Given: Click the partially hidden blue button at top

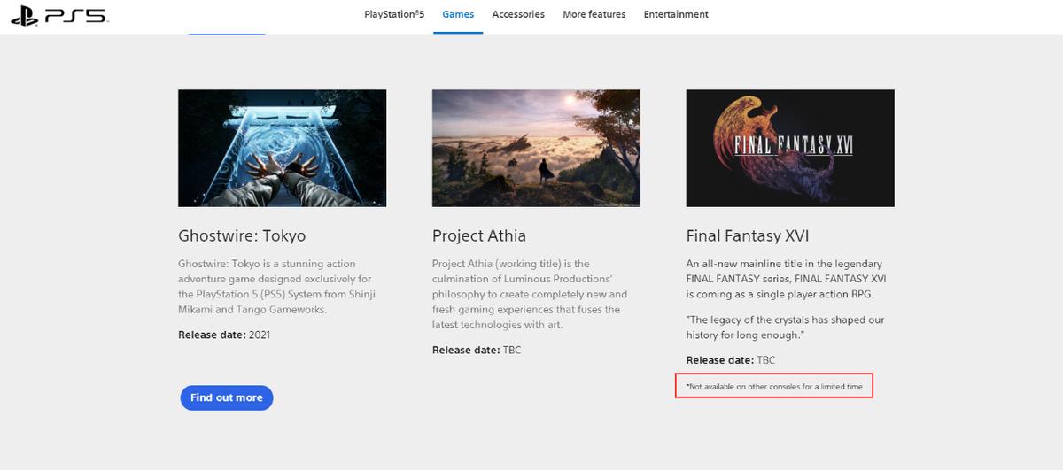Looking at the screenshot, I should pyautogui.click(x=226, y=33).
